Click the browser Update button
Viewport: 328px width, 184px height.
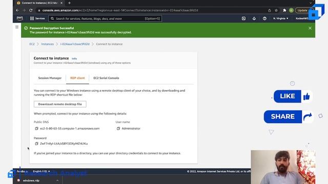tap(302, 10)
